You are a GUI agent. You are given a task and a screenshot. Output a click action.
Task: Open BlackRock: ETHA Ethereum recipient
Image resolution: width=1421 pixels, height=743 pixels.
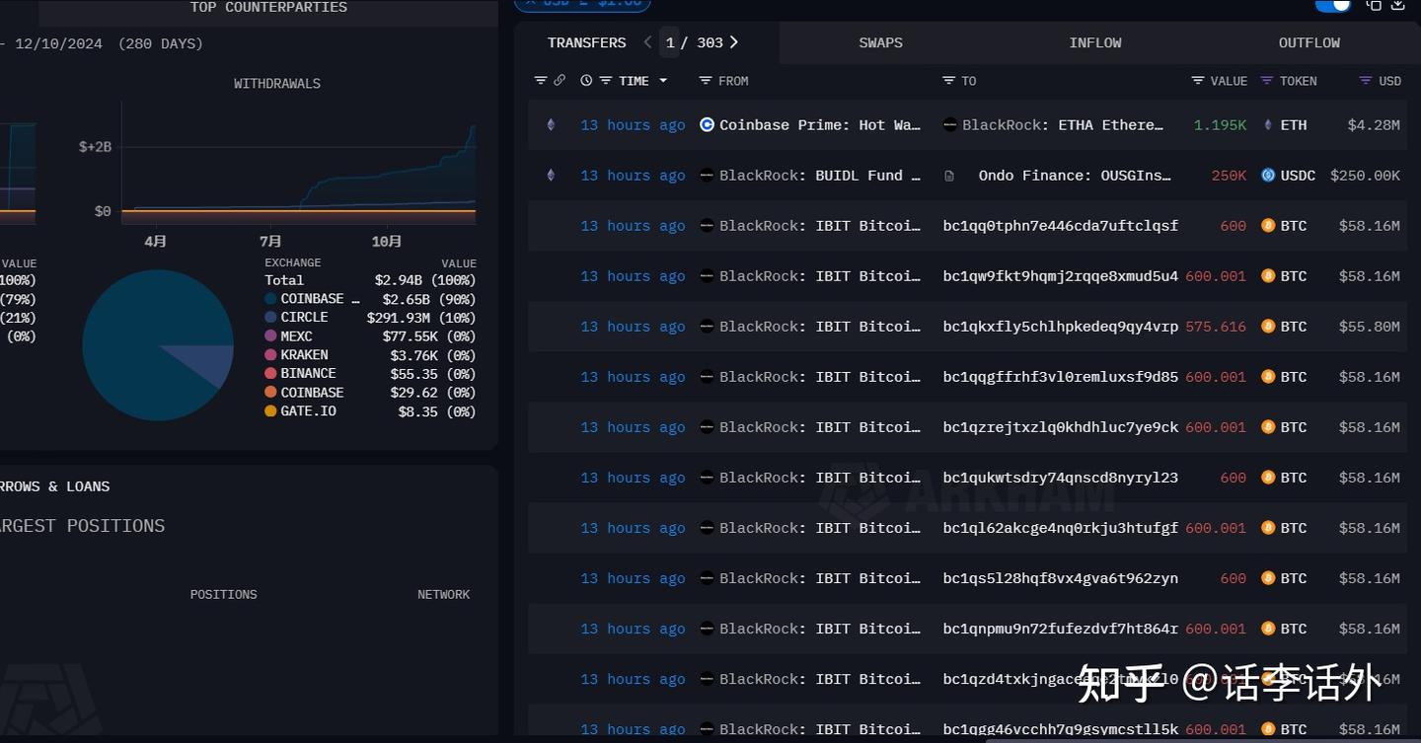1063,125
